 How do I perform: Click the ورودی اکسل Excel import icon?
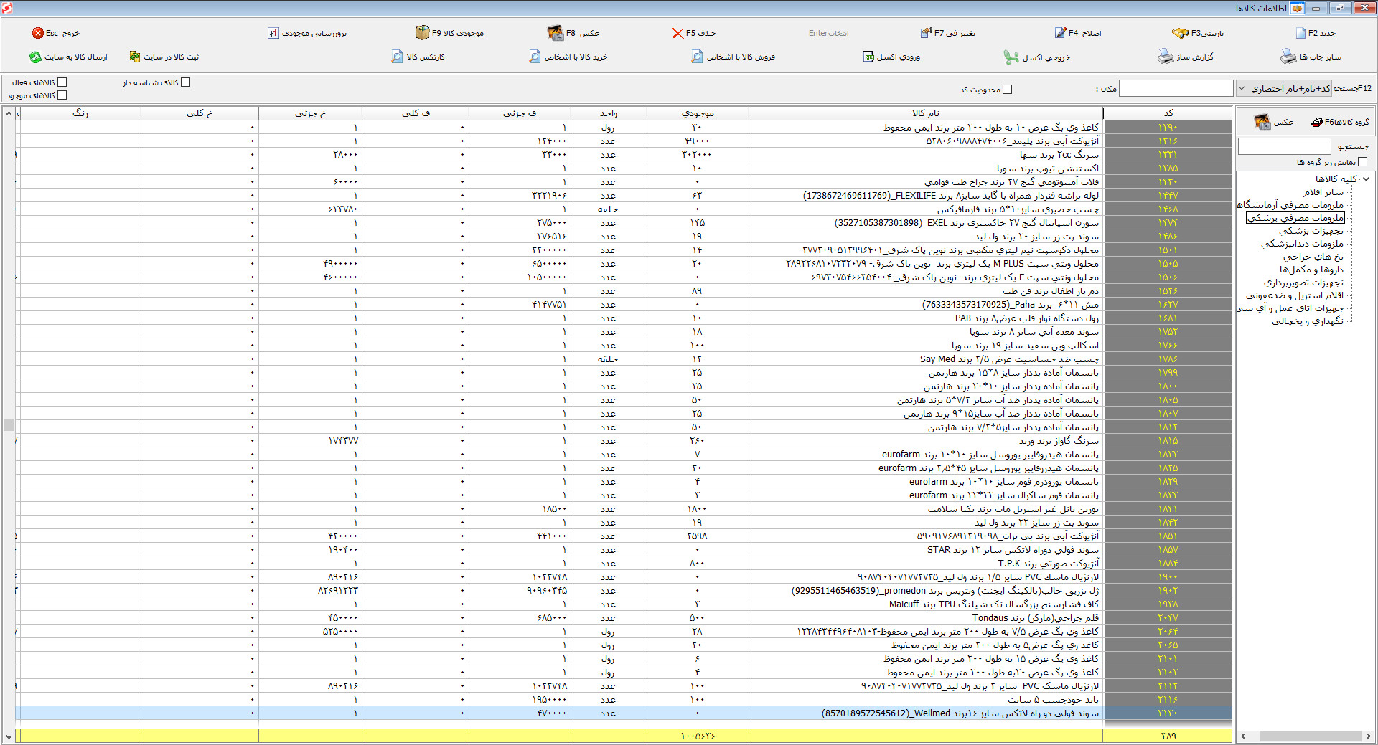point(868,57)
